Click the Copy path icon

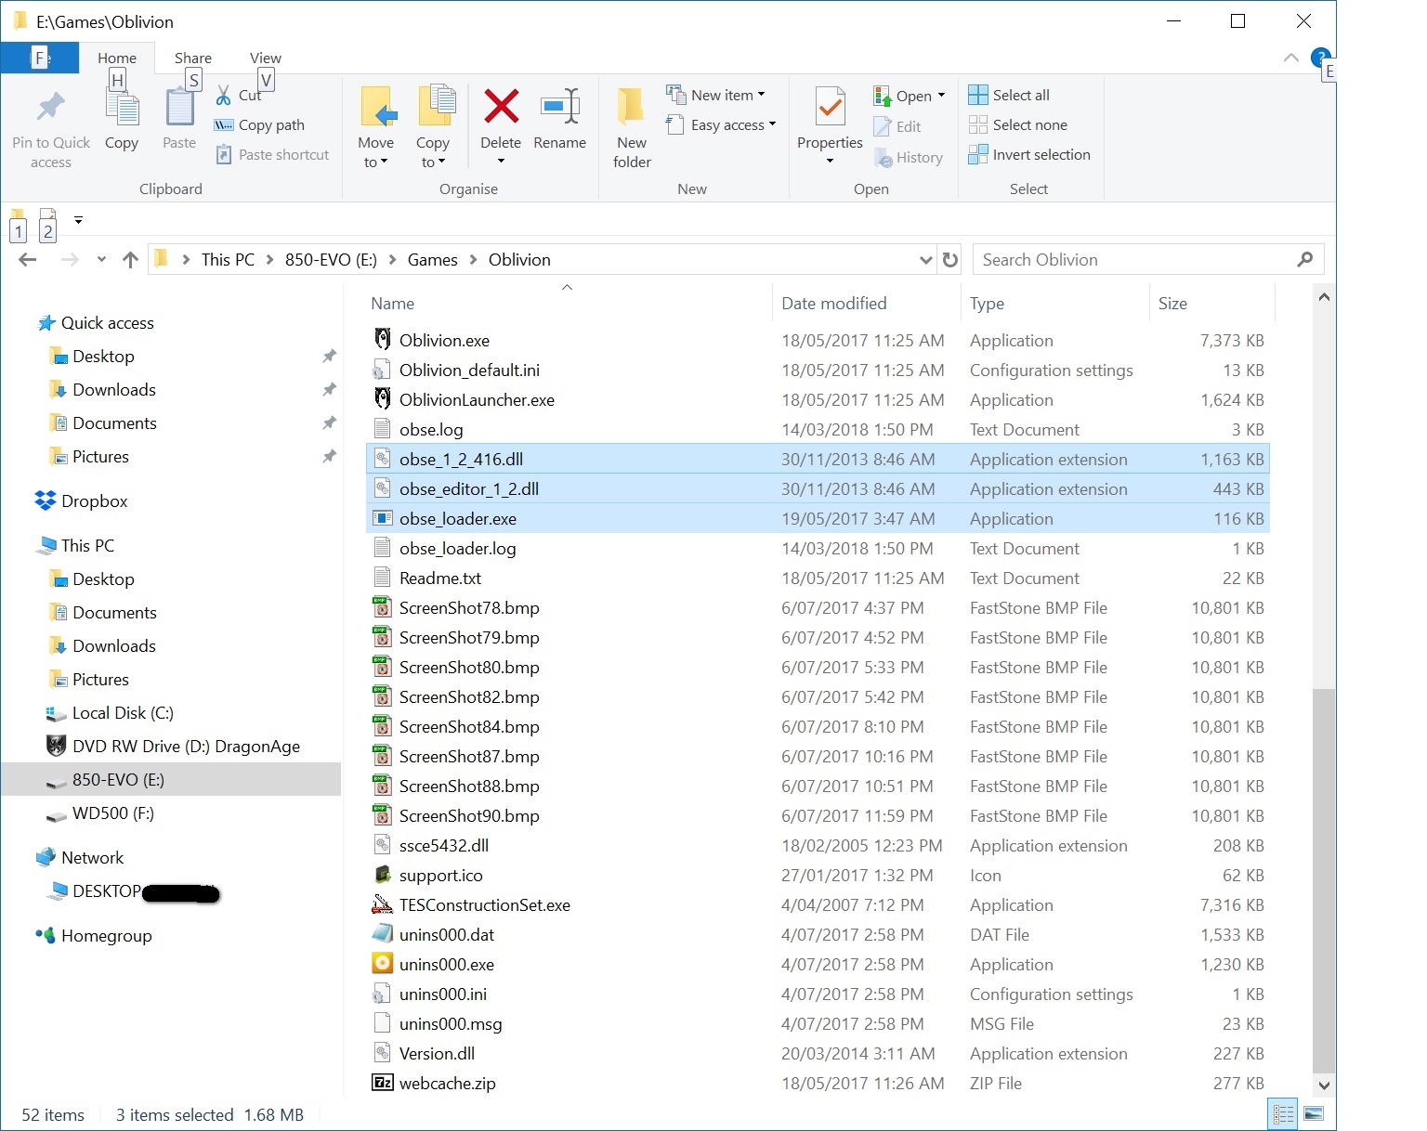tap(224, 124)
